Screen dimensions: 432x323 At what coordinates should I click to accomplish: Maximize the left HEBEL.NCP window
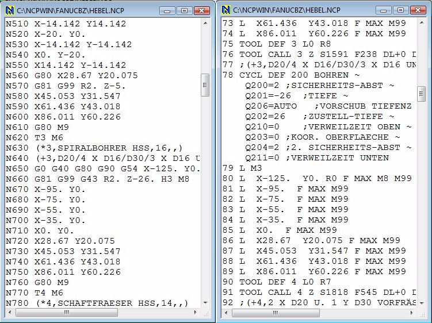coord(183,10)
